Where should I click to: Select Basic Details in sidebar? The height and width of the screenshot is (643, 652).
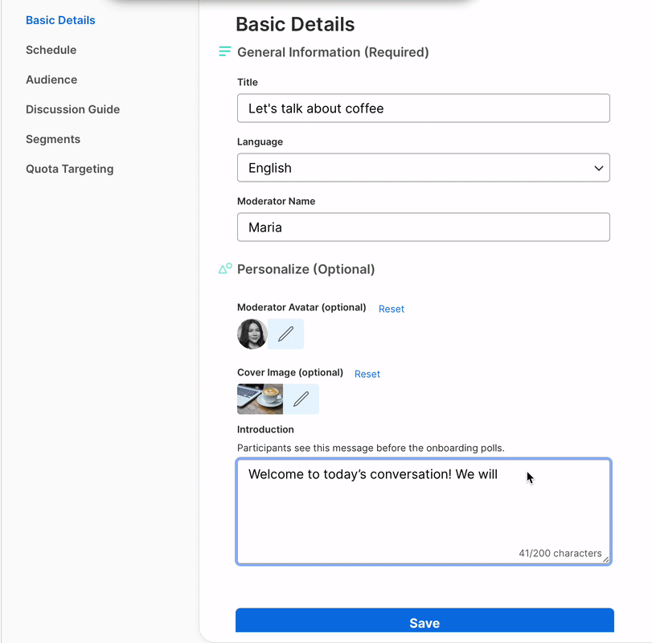(61, 20)
